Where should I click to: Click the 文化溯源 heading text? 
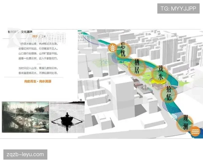click(x=27, y=32)
